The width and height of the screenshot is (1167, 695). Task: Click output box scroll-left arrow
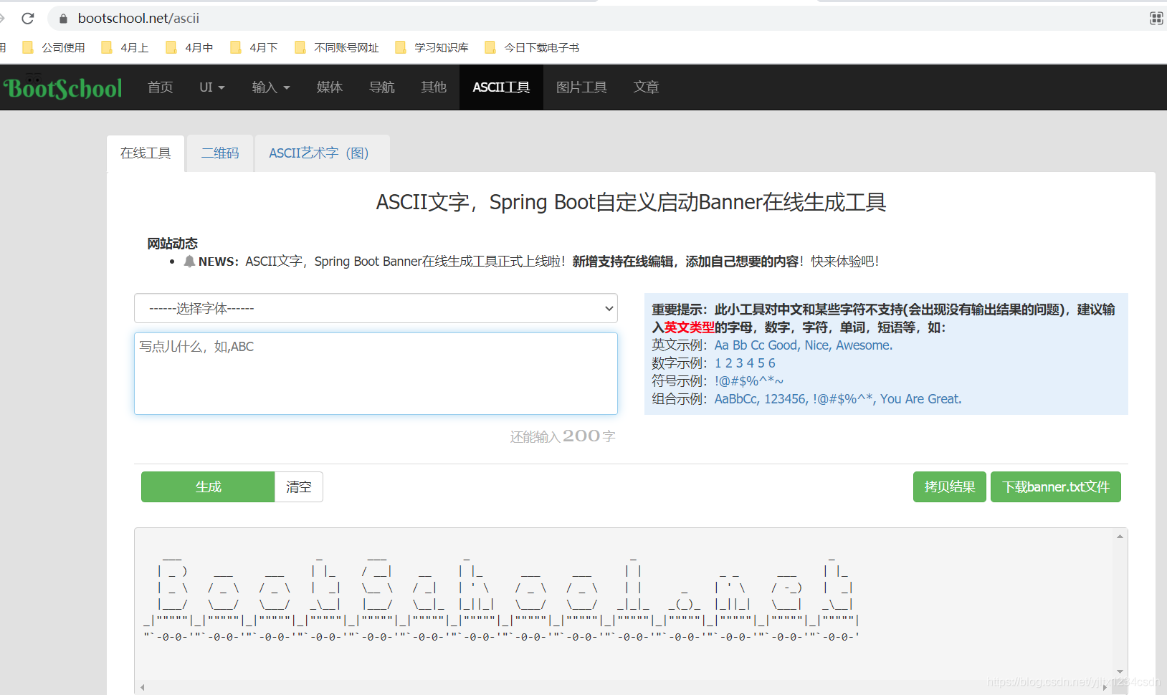point(143,688)
